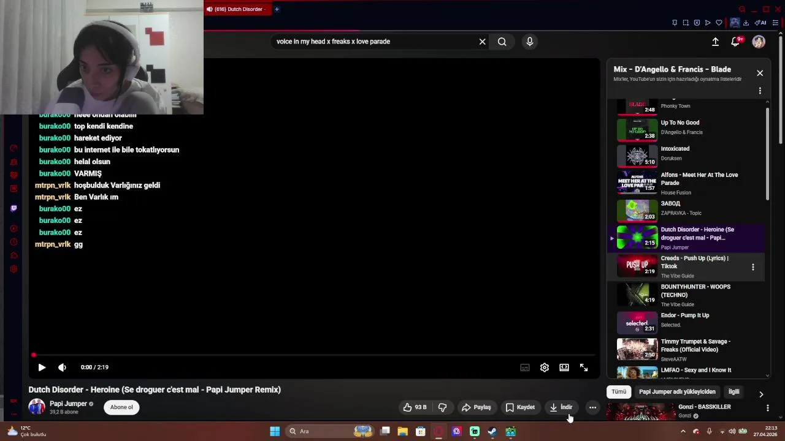The height and width of the screenshot is (441, 785).
Task: Open the Mix playlist options menu
Action: pos(760,91)
